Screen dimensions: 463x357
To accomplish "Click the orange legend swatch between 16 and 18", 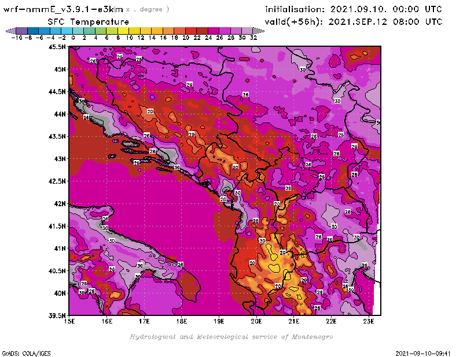I will click(x=168, y=31).
